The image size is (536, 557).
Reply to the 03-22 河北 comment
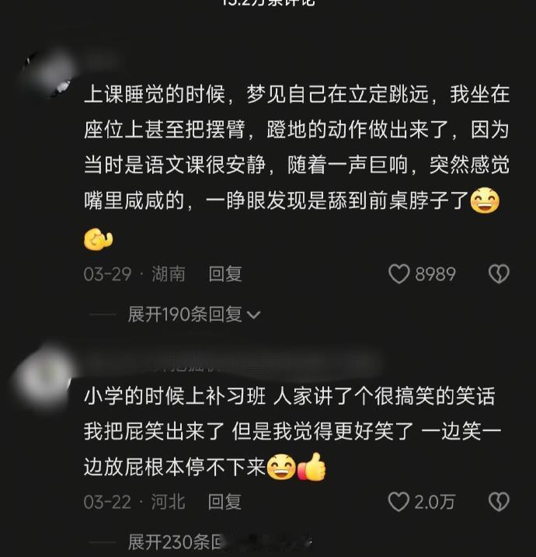(224, 502)
